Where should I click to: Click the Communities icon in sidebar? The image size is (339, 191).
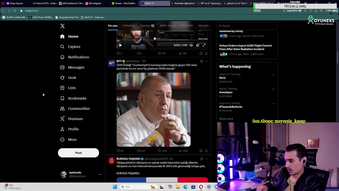coord(62,108)
